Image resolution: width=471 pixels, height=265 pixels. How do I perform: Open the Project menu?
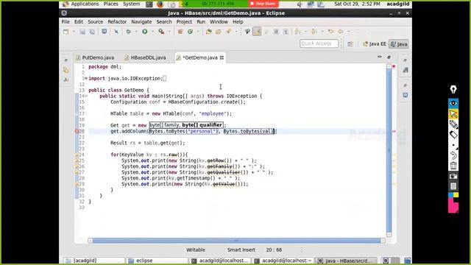coord(184,21)
